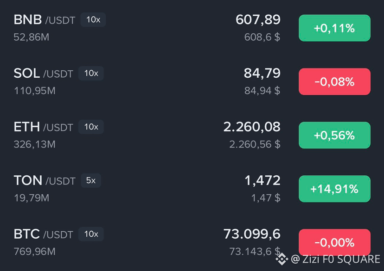The height and width of the screenshot is (271, 384).
Task: Open the TON/USDT pair
Action: pos(192,189)
